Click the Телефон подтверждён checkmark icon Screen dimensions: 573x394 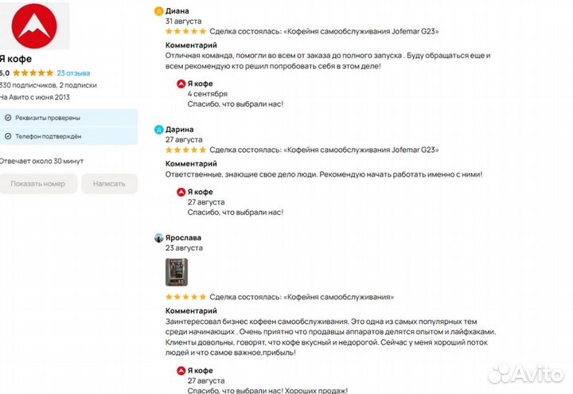pyautogui.click(x=8, y=137)
